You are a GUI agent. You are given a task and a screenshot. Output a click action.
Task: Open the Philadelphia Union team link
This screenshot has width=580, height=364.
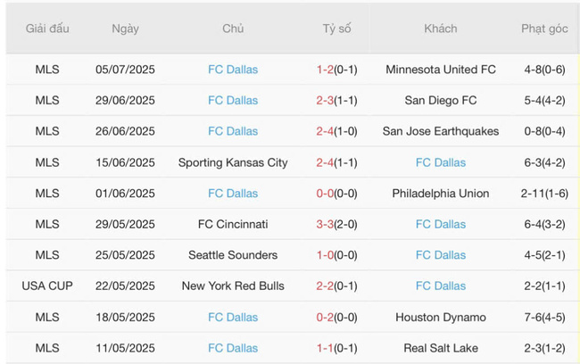[441, 194]
